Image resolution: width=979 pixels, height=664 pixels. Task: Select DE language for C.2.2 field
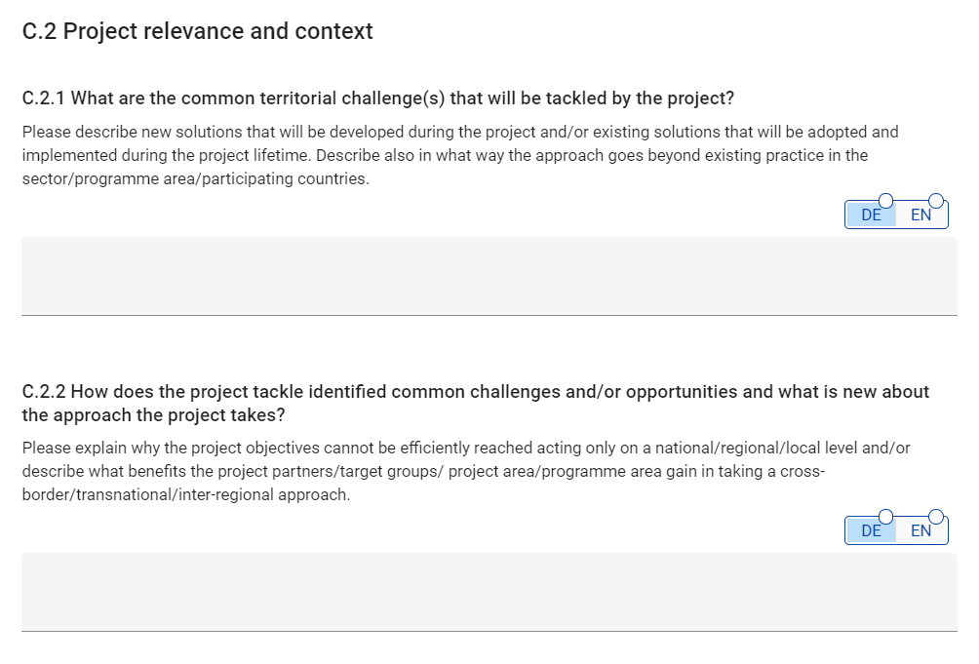click(871, 531)
